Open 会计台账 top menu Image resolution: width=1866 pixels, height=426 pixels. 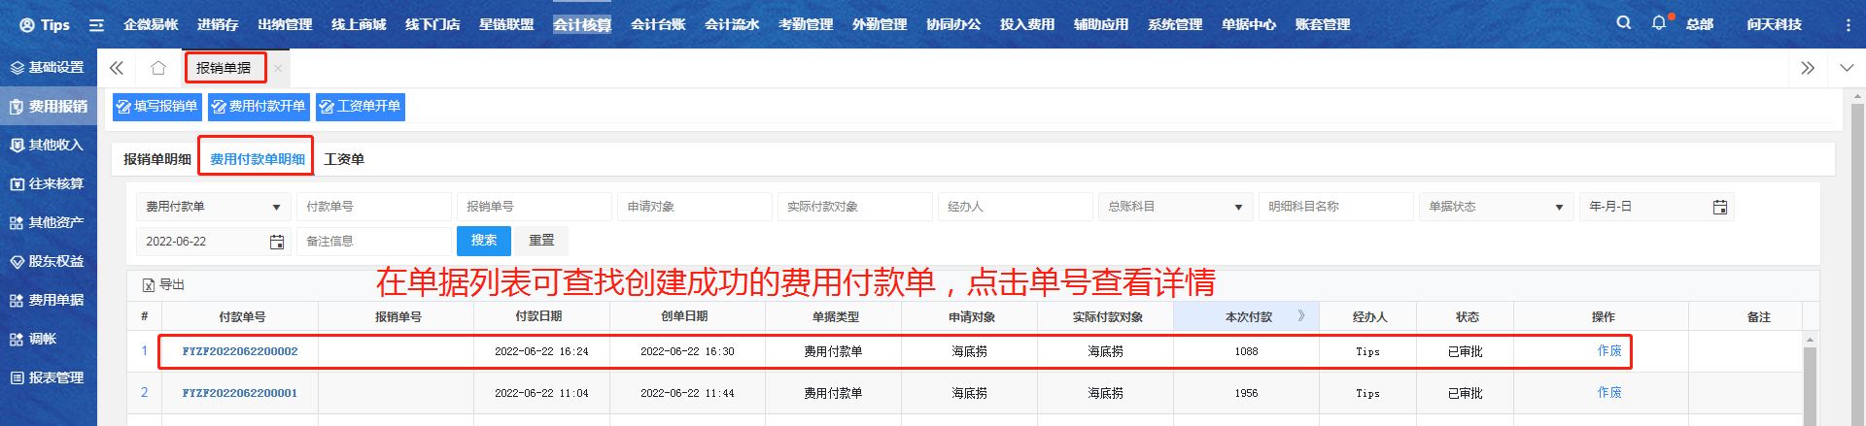pyautogui.click(x=658, y=25)
